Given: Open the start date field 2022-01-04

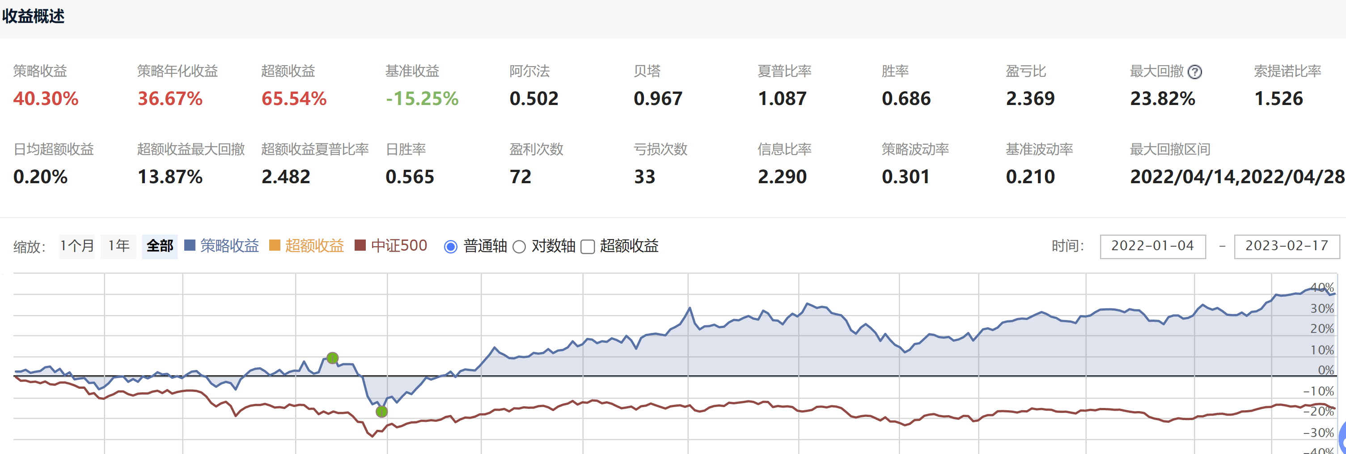Looking at the screenshot, I should click(1152, 246).
